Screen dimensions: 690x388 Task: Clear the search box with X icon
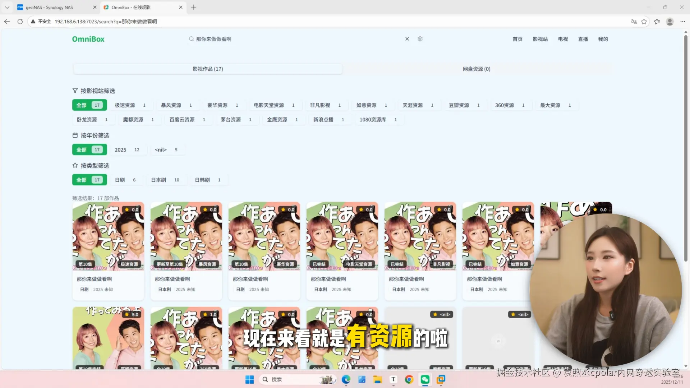407,39
